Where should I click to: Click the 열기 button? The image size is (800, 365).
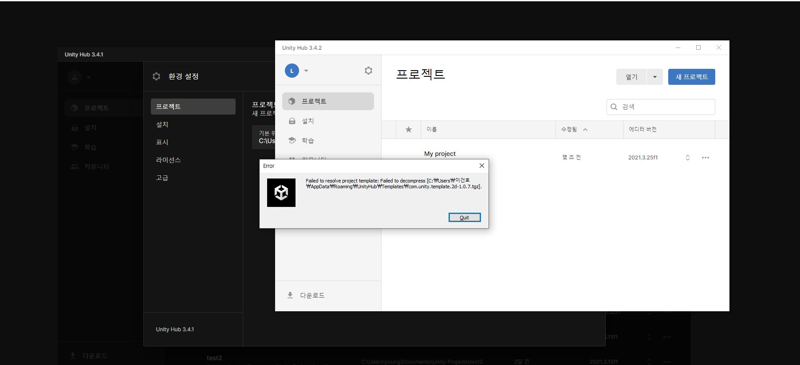pyautogui.click(x=631, y=77)
